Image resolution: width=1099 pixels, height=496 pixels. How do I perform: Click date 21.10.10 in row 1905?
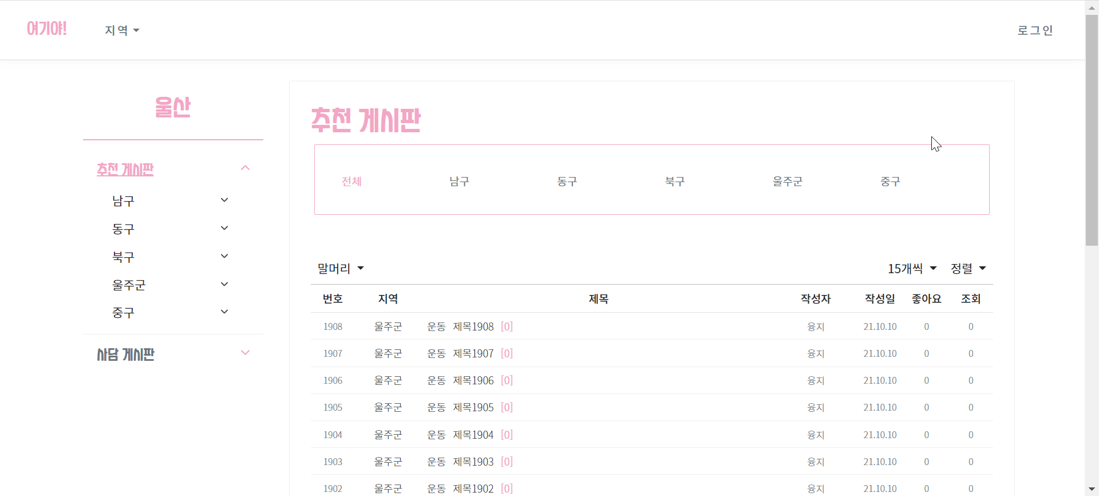880,407
